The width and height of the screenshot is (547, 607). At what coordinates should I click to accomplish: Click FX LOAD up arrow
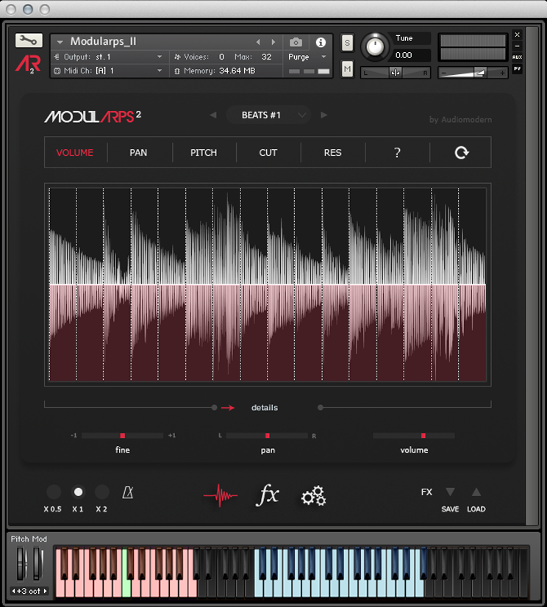[x=476, y=492]
